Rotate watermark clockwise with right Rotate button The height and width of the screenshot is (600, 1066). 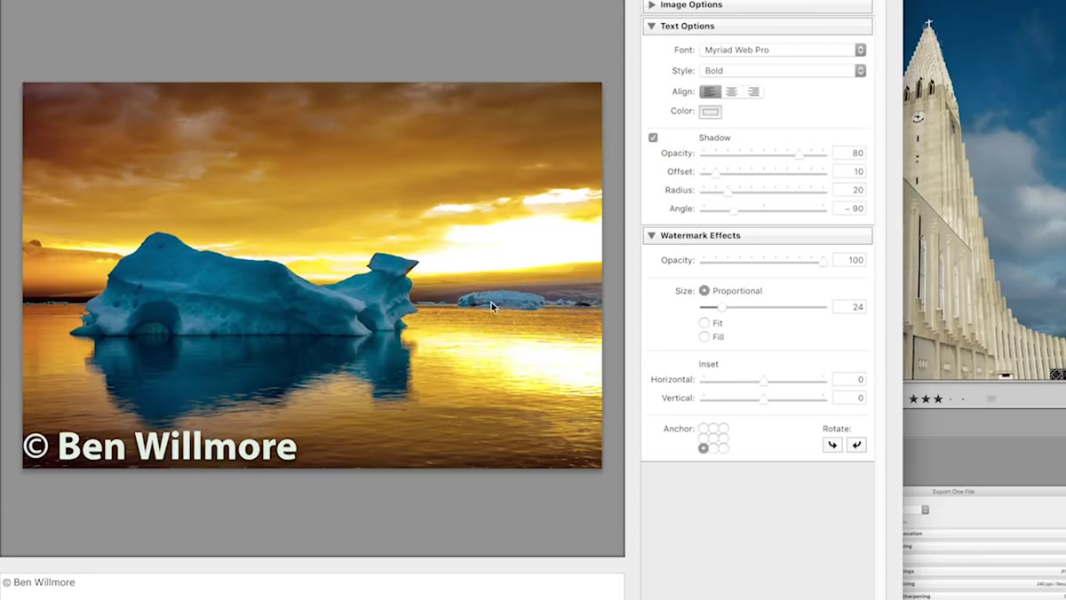pos(856,445)
